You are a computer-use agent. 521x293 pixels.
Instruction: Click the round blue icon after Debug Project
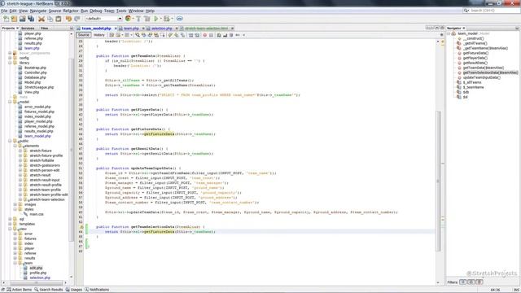(x=179, y=19)
